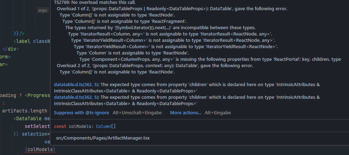Click the args: inlay hint
The width and height of the screenshot is (349, 155).
click(43, 11)
